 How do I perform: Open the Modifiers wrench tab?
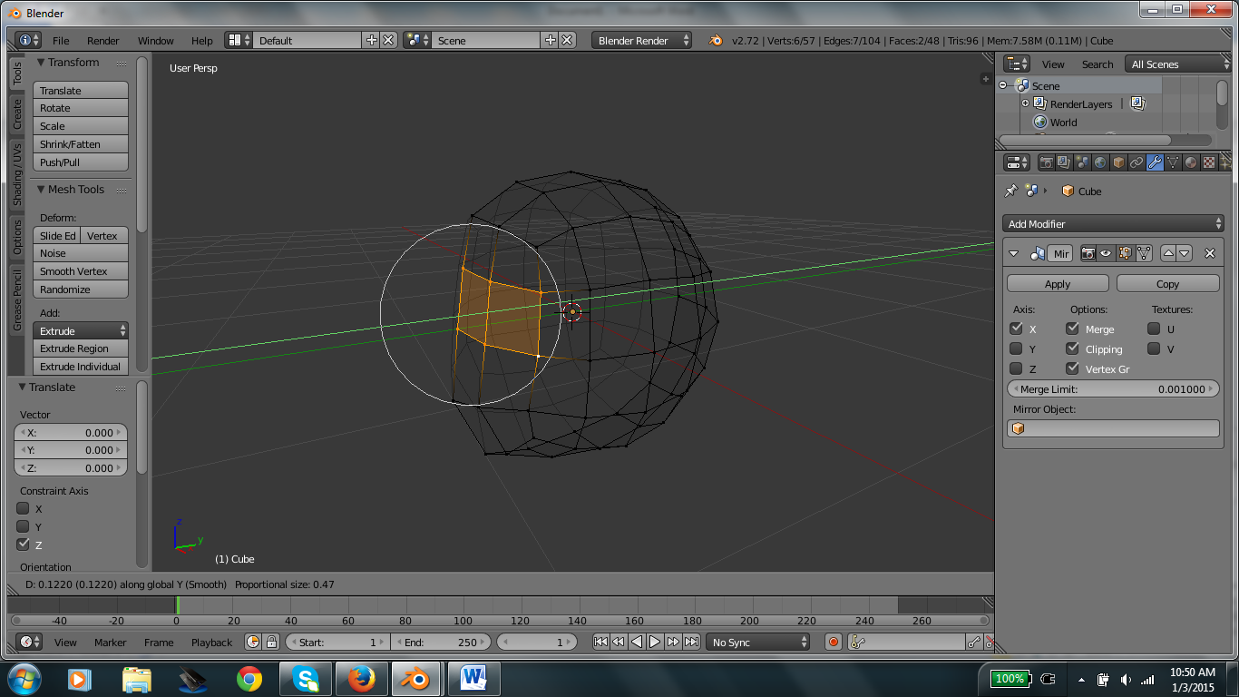click(1155, 162)
